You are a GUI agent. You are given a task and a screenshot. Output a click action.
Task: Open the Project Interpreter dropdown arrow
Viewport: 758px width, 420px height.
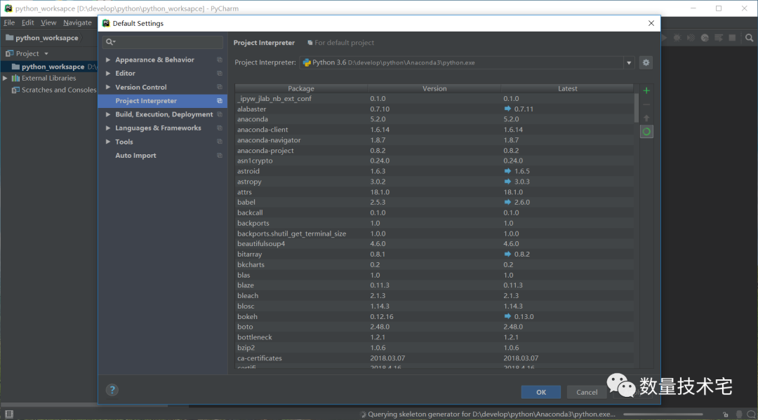629,62
